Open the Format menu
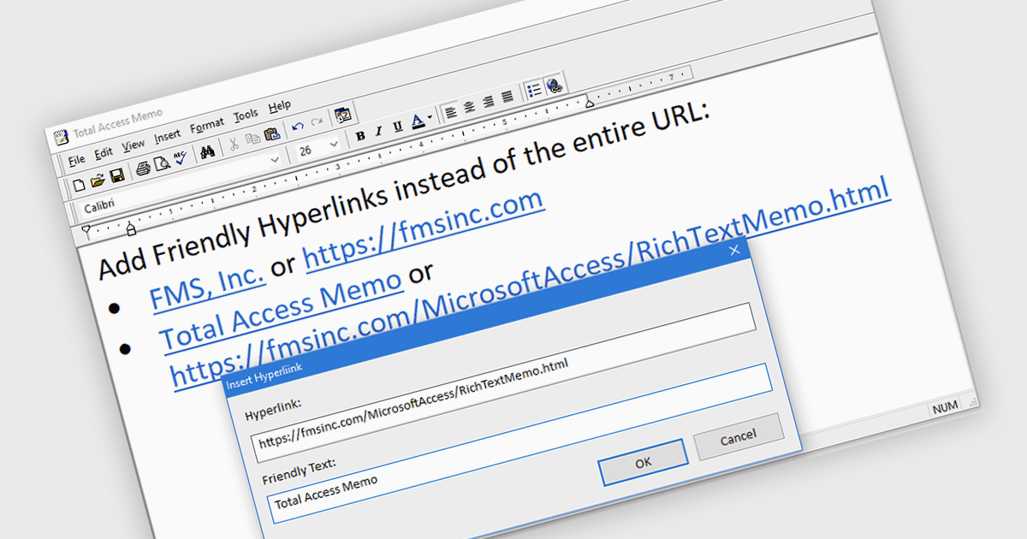 [x=207, y=126]
